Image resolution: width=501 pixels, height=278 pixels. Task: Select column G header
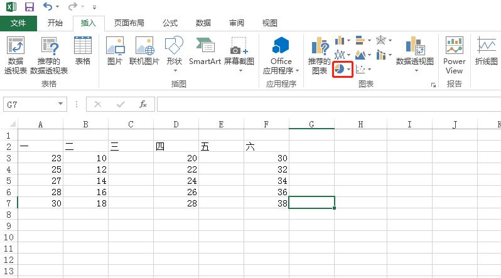(x=311, y=124)
